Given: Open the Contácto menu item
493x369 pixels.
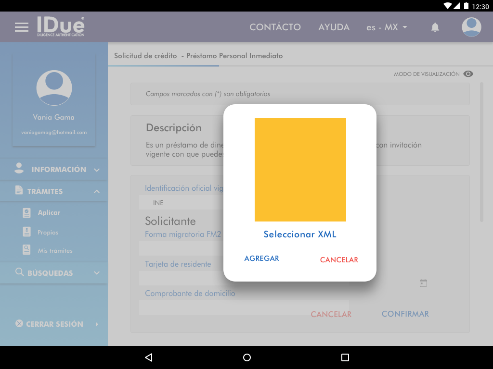Looking at the screenshot, I should point(275,27).
